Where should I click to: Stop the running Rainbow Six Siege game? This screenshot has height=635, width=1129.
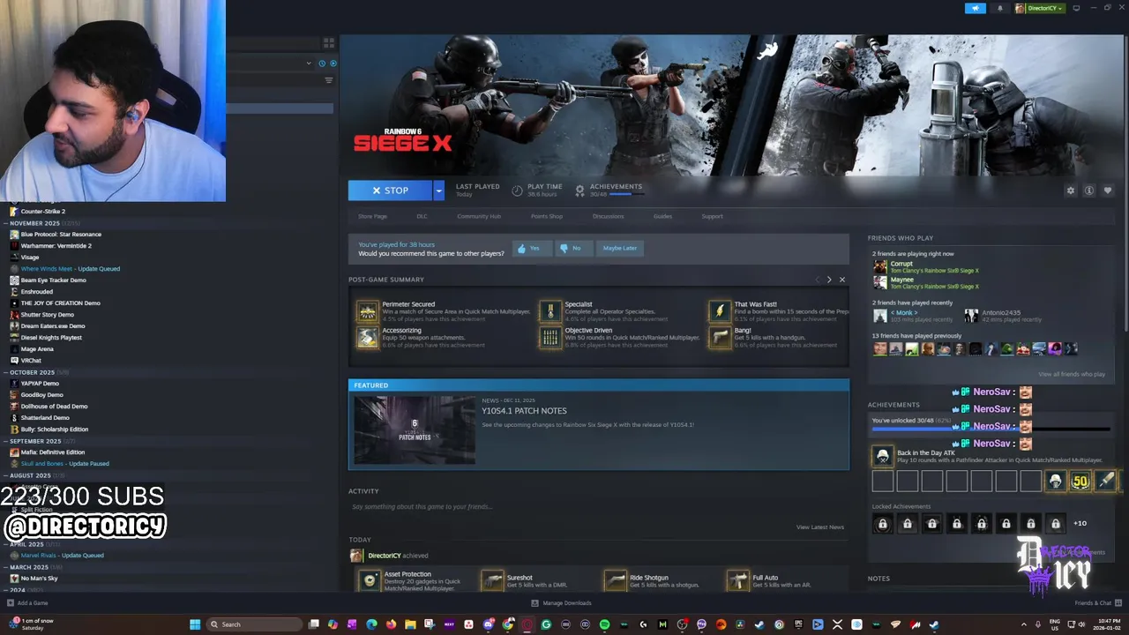tap(391, 190)
